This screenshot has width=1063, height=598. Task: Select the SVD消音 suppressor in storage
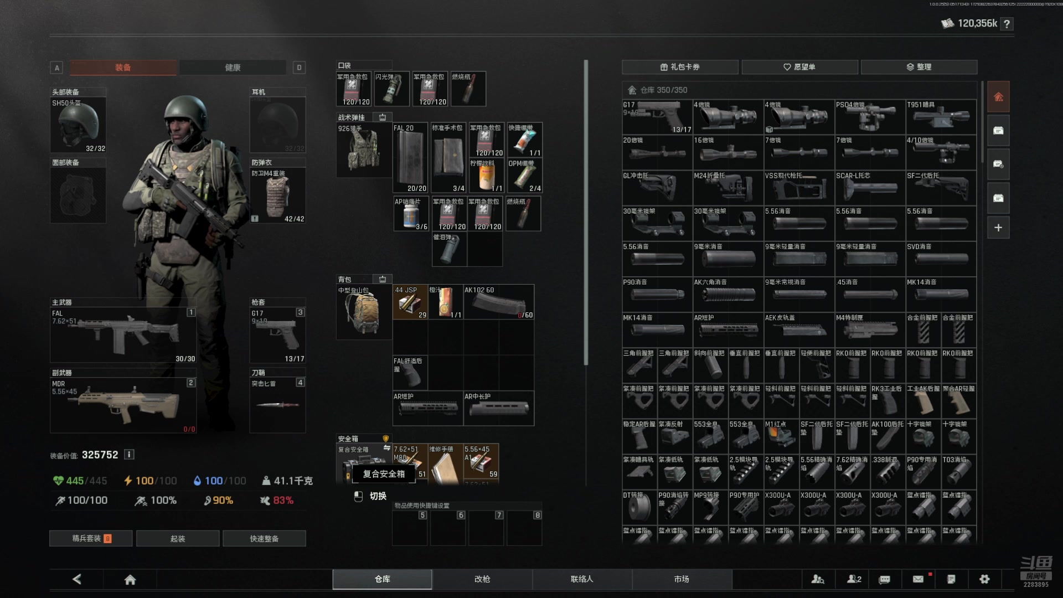pyautogui.click(x=941, y=259)
